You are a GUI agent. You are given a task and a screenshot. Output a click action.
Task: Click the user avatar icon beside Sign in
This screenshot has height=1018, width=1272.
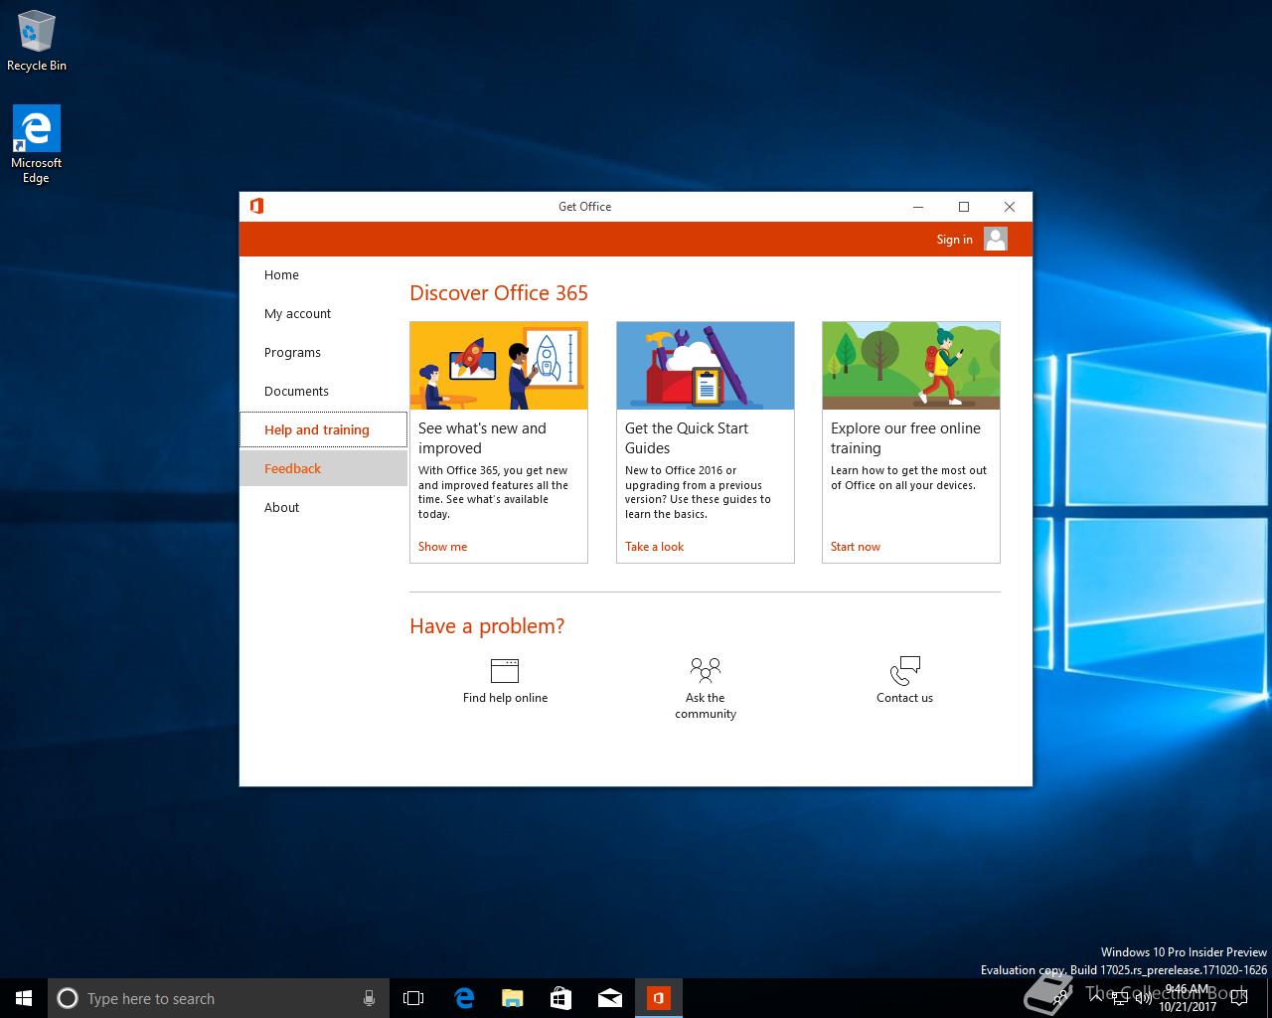coord(996,239)
